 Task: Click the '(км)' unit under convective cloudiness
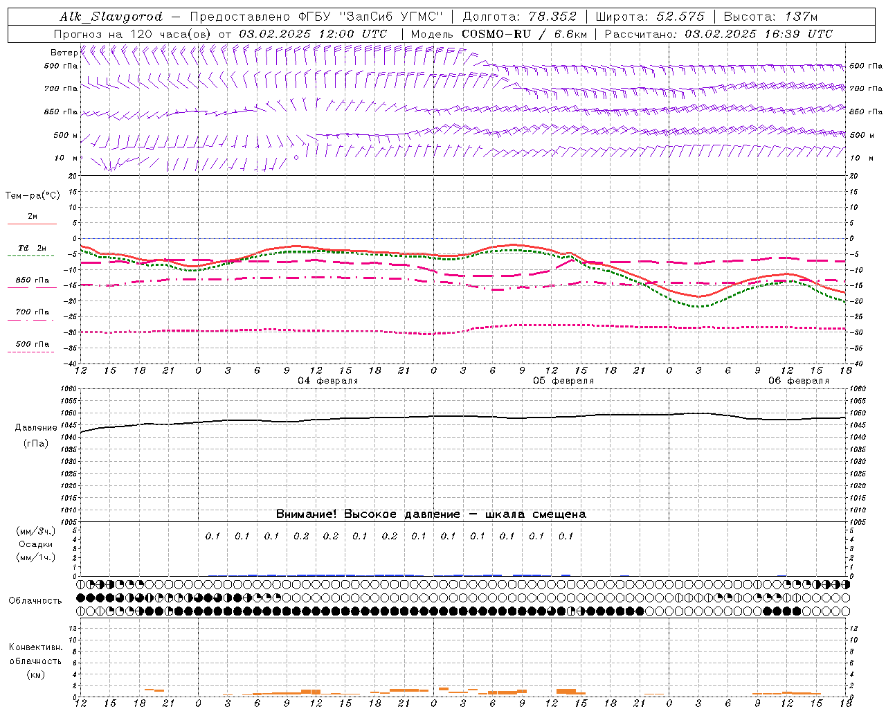point(35,674)
